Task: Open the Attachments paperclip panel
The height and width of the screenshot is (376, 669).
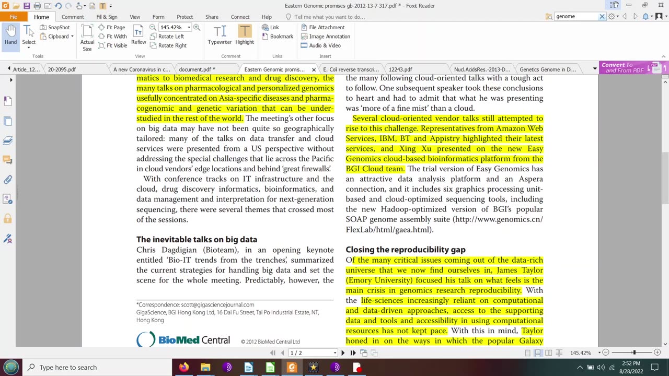Action: pyautogui.click(x=8, y=180)
